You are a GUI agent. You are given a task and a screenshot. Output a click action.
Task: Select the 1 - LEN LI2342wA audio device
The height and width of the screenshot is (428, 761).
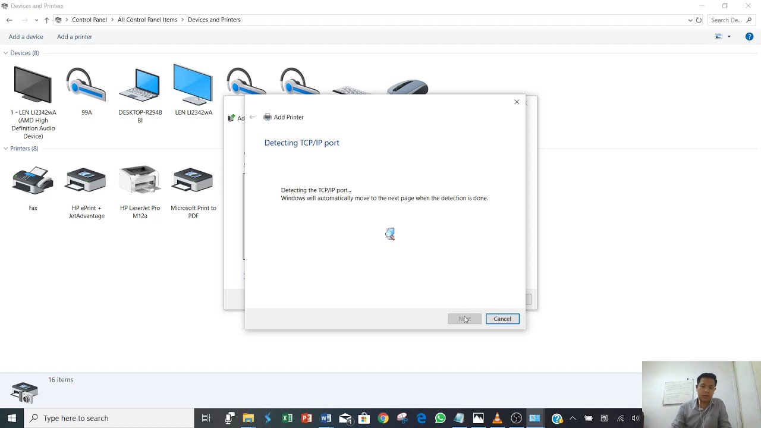click(x=33, y=85)
